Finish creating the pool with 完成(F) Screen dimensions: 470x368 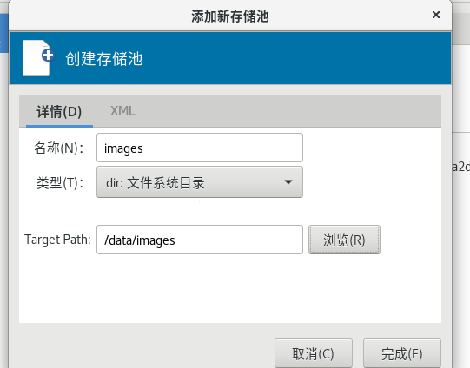[x=402, y=353]
